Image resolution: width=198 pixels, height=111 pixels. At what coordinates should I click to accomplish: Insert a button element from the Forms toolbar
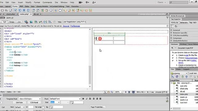click(x=51, y=10)
